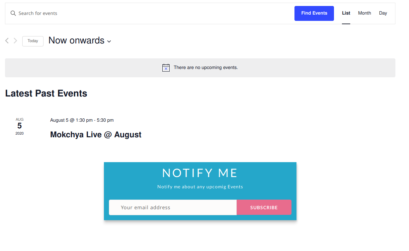The width and height of the screenshot is (409, 251).
Task: Click the upcoming events notification subtitle
Action: click(x=200, y=187)
